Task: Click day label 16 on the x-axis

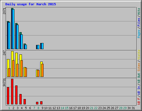Action: point(71,108)
